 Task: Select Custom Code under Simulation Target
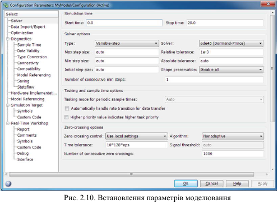tap(29, 117)
